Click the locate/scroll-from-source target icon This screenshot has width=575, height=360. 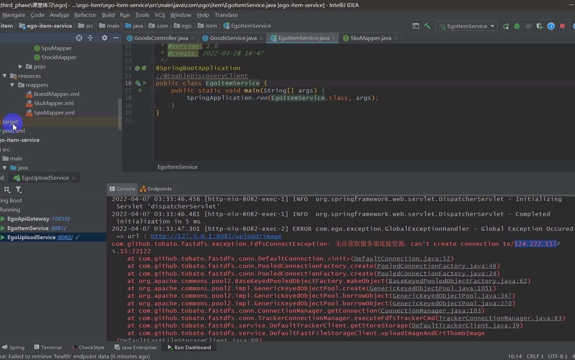click(x=79, y=38)
